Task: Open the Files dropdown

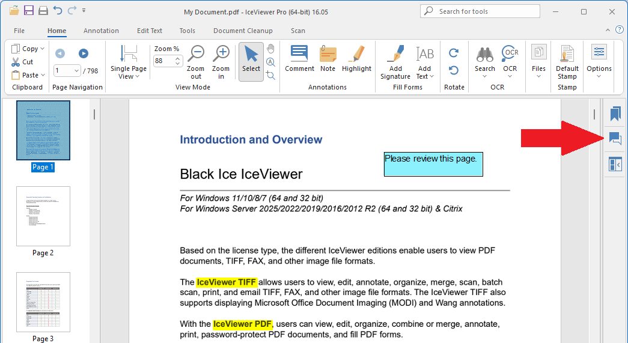Action: 538,62
